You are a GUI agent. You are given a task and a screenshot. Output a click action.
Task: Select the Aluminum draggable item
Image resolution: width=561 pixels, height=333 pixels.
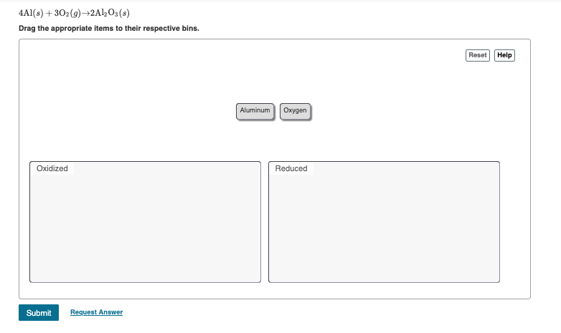[x=255, y=111]
